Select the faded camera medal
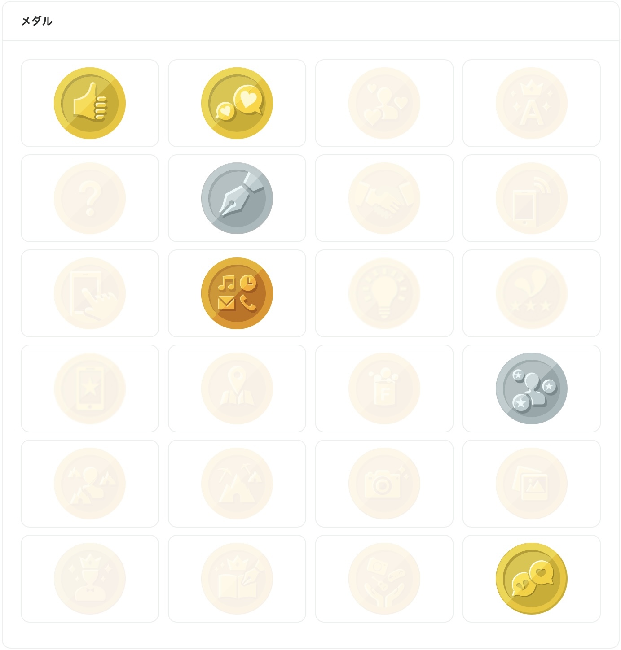Viewport: 621px width, 650px height. [384, 484]
